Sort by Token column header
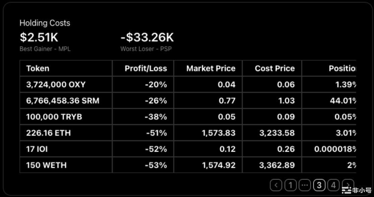This screenshot has width=374, height=197. [38, 68]
